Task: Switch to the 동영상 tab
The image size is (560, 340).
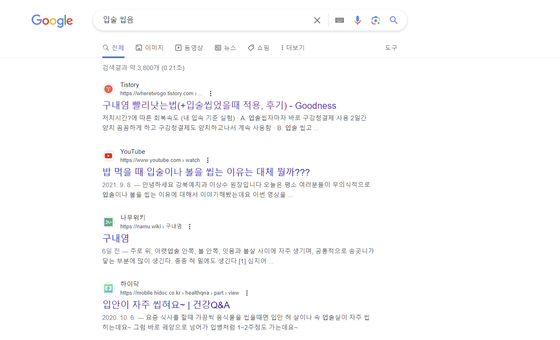Action: click(189, 48)
